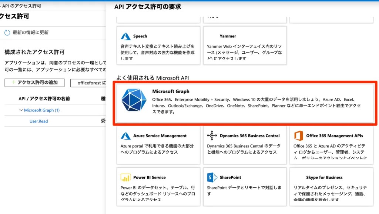This screenshot has width=379, height=214.
Task: Open the Microsoft Graph (1) link
Action: click(x=42, y=110)
